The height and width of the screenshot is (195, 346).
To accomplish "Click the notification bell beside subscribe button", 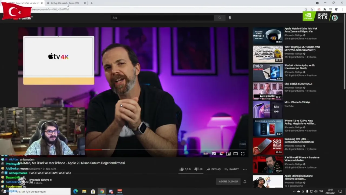I will tap(245, 181).
